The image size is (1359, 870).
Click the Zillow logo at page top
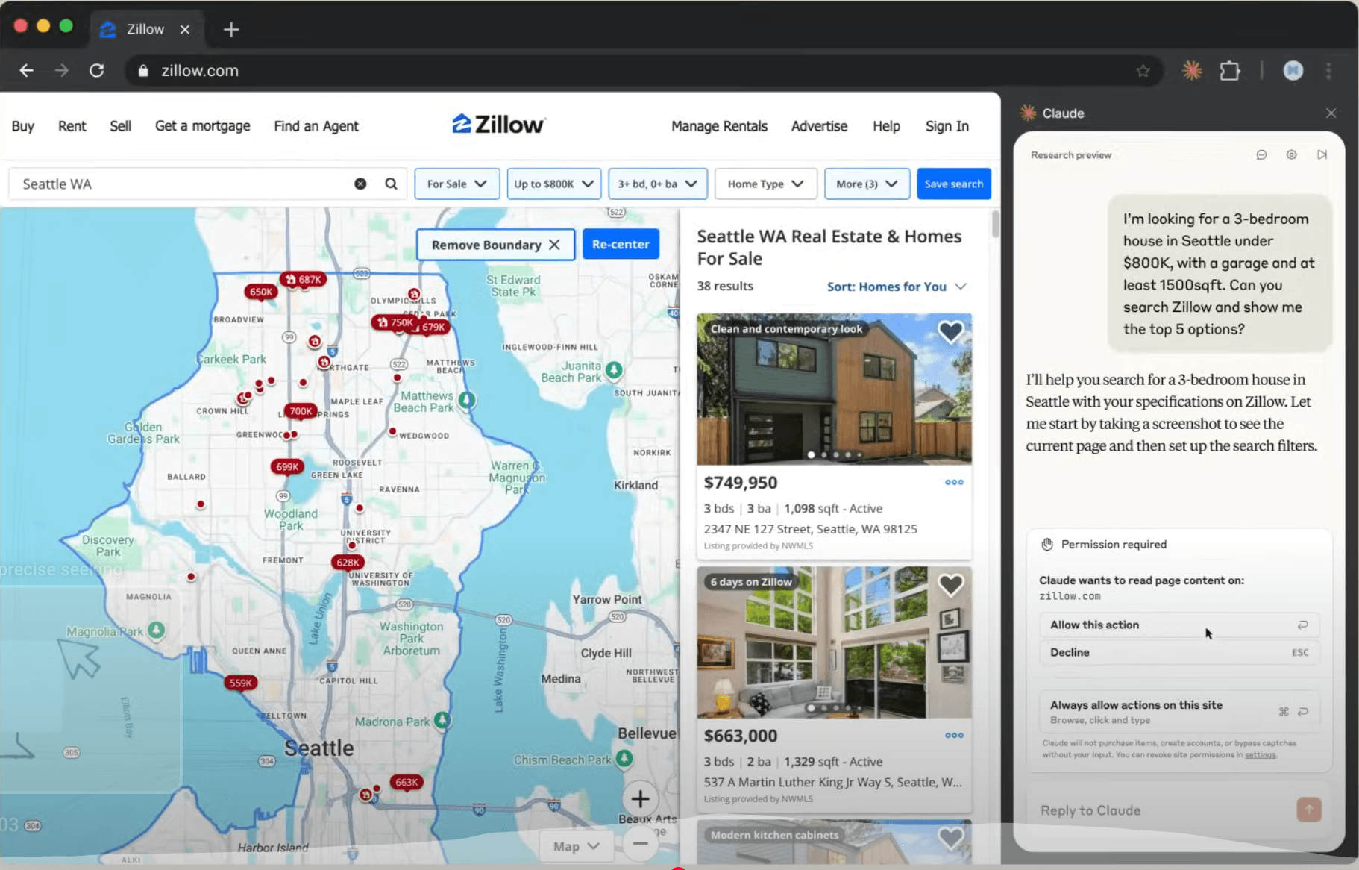pyautogui.click(x=497, y=124)
